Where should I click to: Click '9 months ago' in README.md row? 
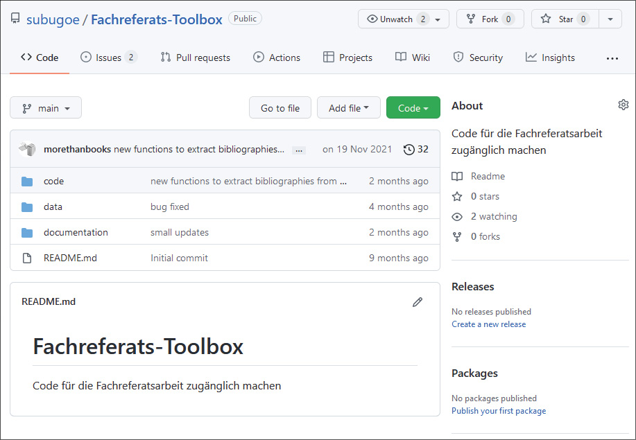click(x=399, y=258)
